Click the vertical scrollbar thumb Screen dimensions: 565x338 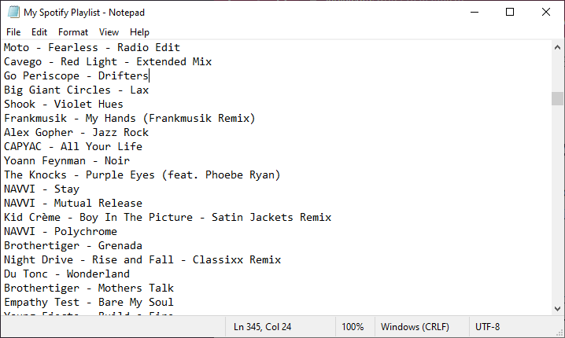(557, 98)
